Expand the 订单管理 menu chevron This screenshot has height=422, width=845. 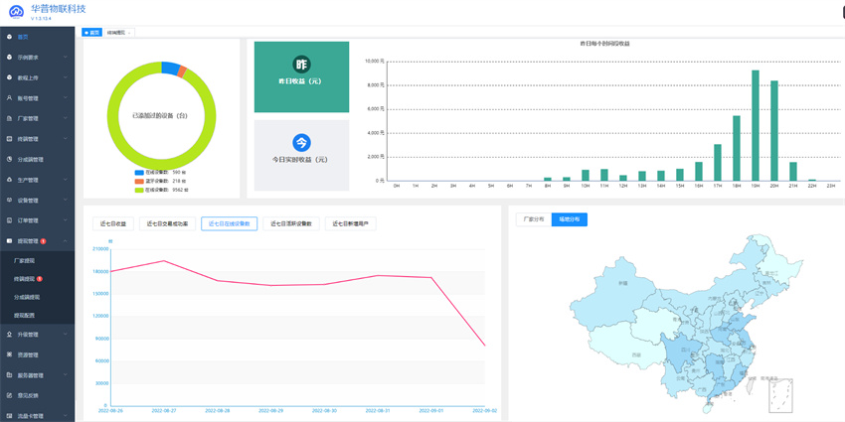click(x=66, y=220)
